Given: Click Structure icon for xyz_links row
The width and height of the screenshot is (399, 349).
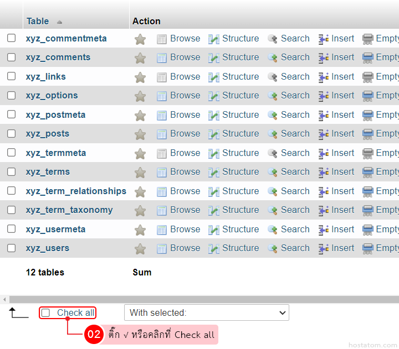Looking at the screenshot, I should 214,77.
